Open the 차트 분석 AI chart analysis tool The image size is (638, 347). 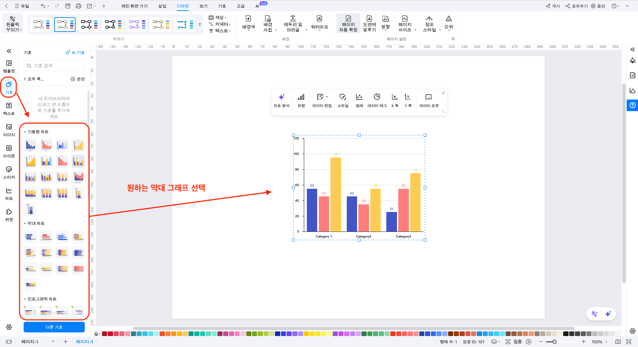click(x=281, y=101)
